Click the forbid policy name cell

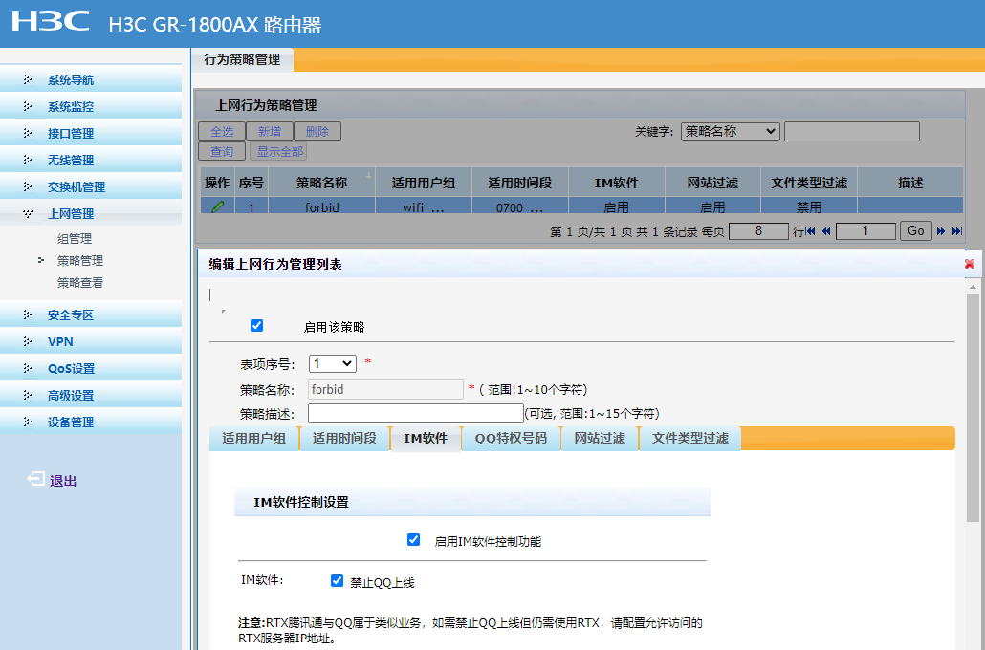[x=321, y=206]
